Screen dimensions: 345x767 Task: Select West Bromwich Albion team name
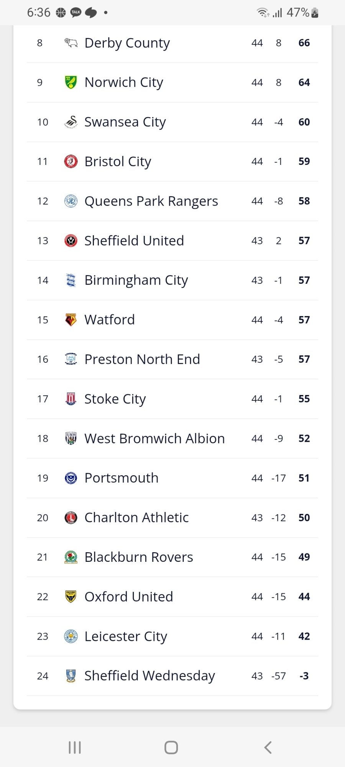click(x=154, y=438)
